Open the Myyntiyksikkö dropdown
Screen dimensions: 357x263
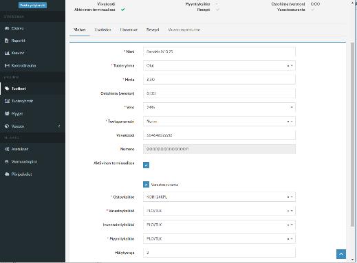(219, 239)
